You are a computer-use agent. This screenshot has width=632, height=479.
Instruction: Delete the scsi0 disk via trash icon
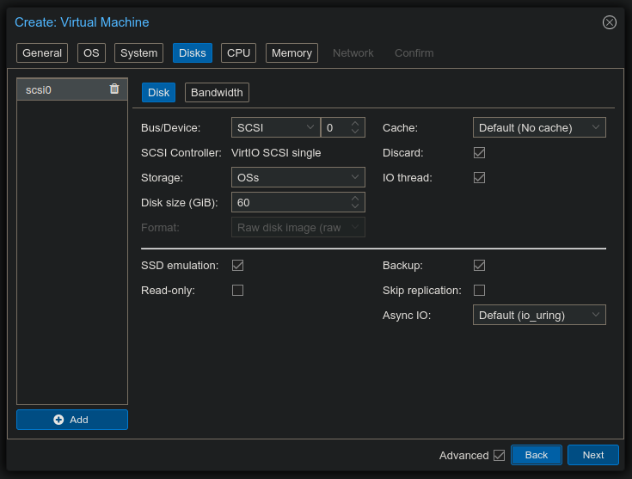click(x=114, y=89)
